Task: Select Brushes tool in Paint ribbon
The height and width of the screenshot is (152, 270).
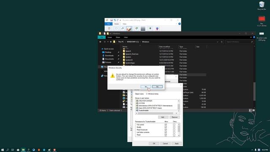Action: pyautogui.click(x=129, y=29)
